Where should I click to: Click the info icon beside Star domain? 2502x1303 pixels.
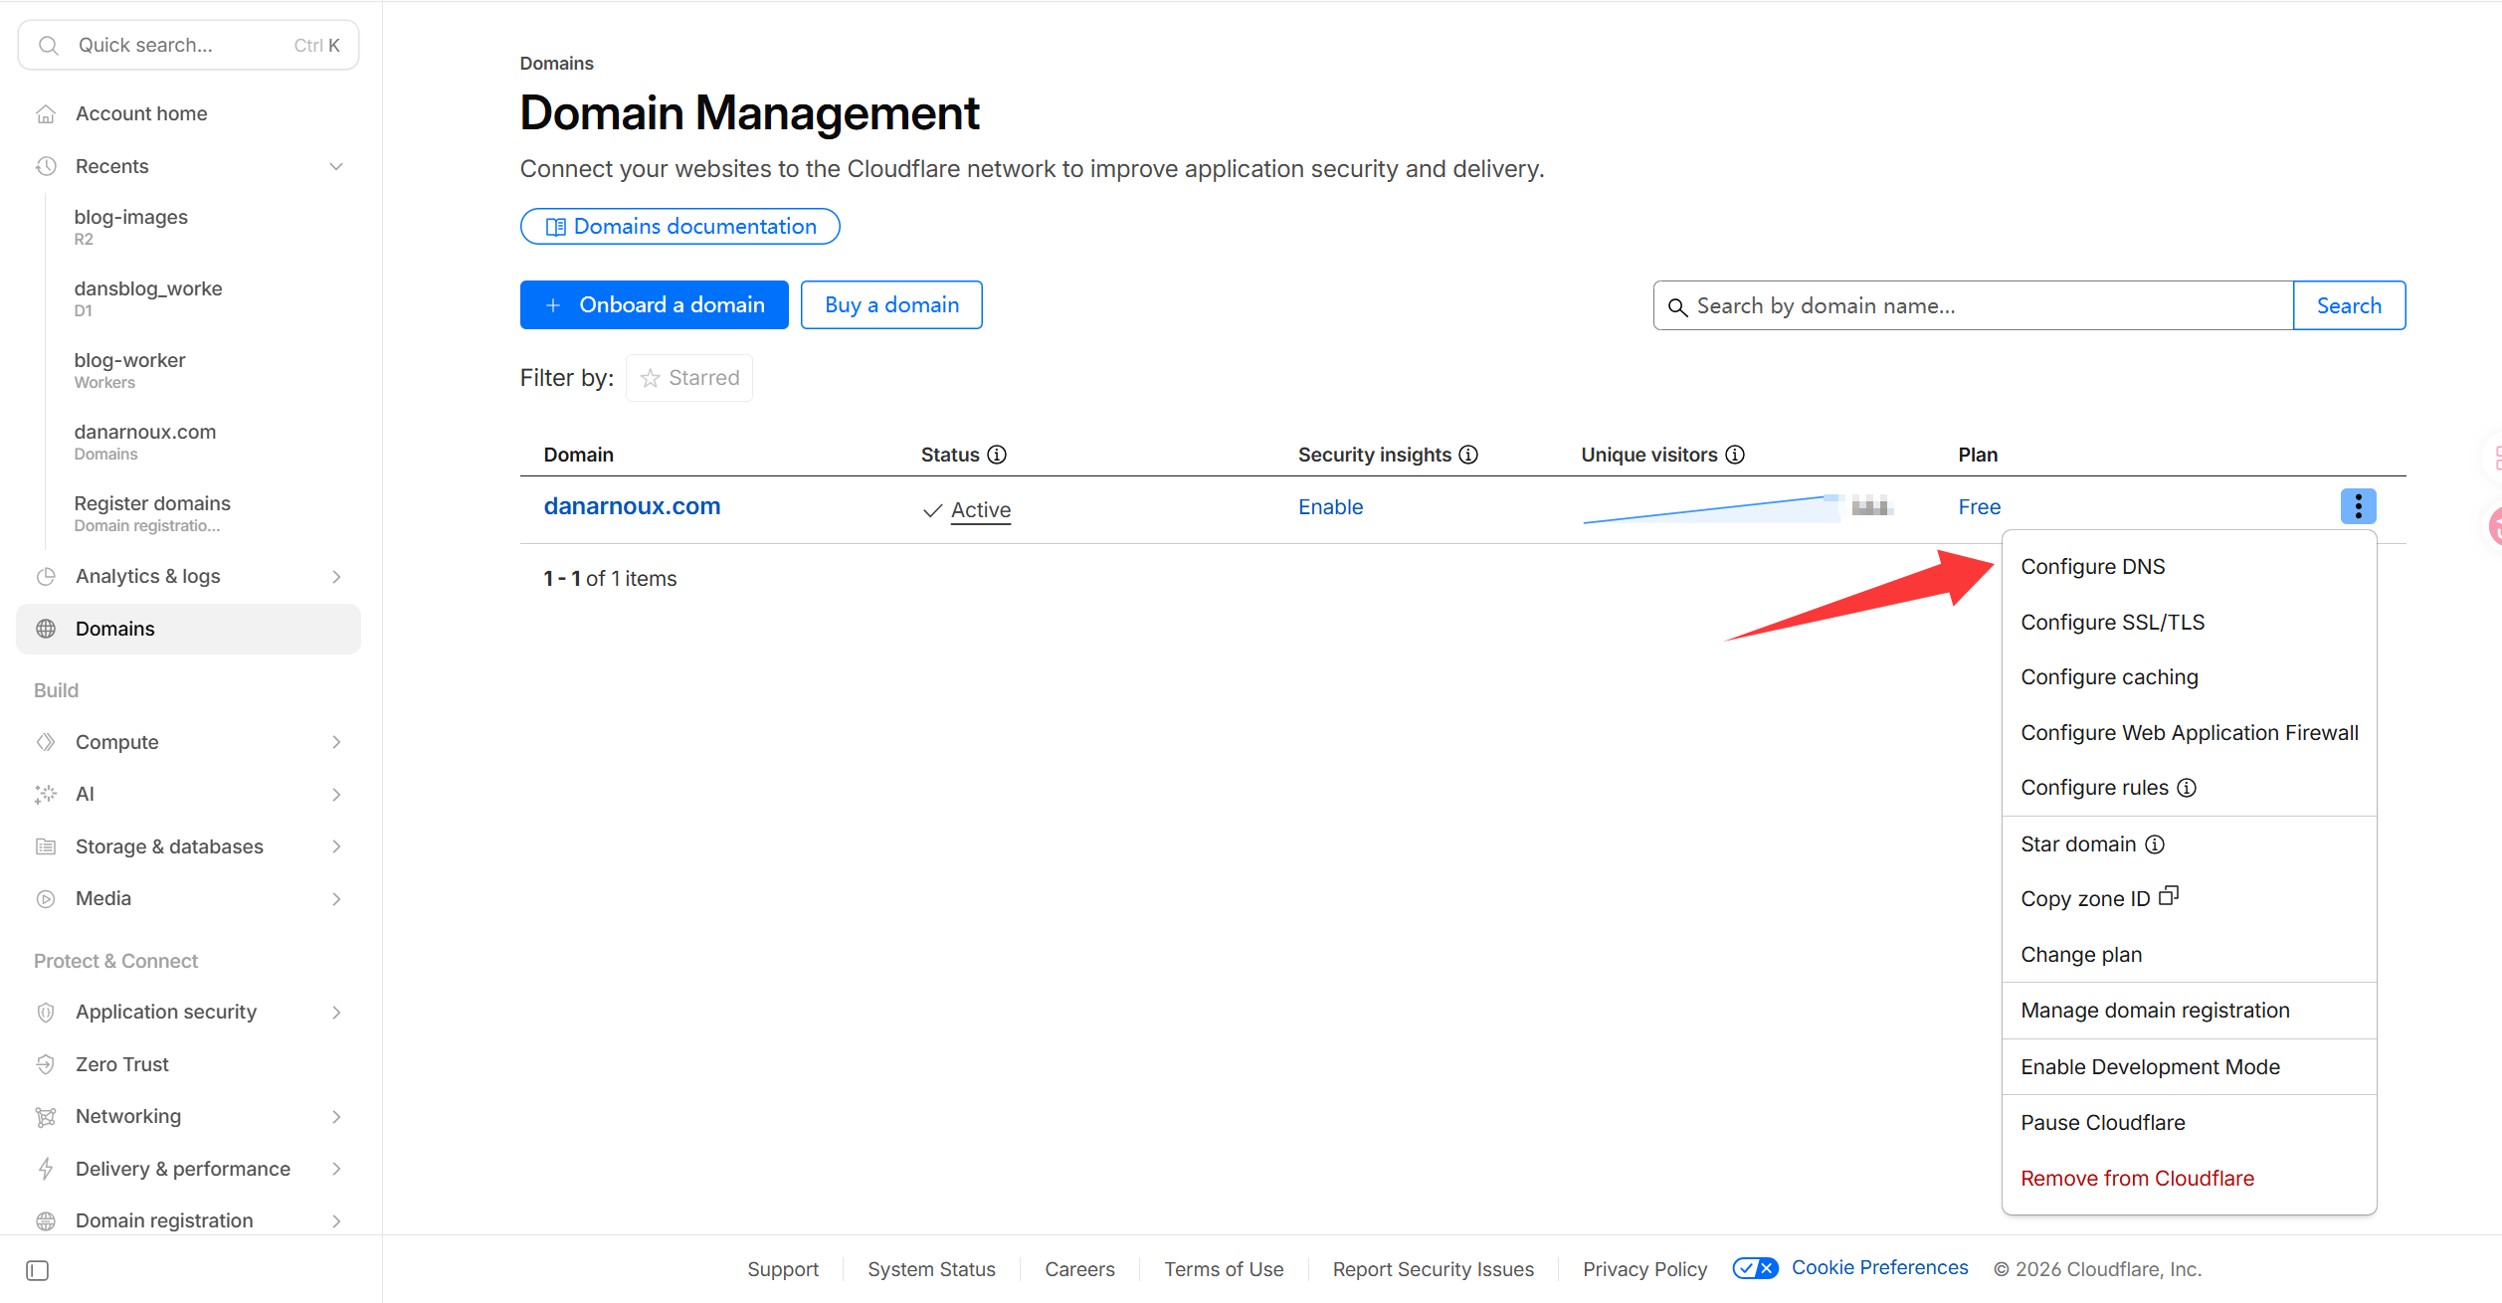coord(2154,844)
